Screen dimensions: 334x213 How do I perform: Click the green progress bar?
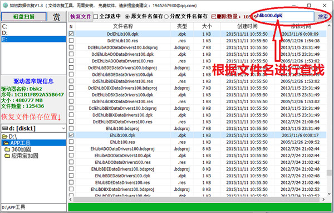coord(200,207)
